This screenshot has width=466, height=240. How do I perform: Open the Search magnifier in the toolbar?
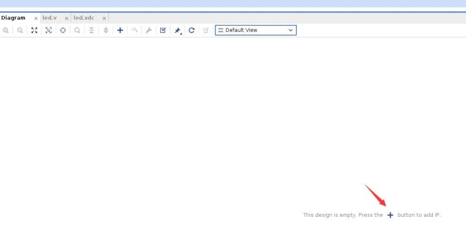pos(77,30)
